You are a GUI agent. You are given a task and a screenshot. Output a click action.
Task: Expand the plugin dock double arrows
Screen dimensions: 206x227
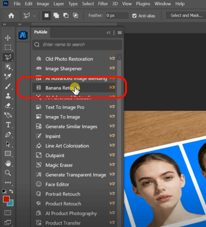pyautogui.click(x=20, y=24)
